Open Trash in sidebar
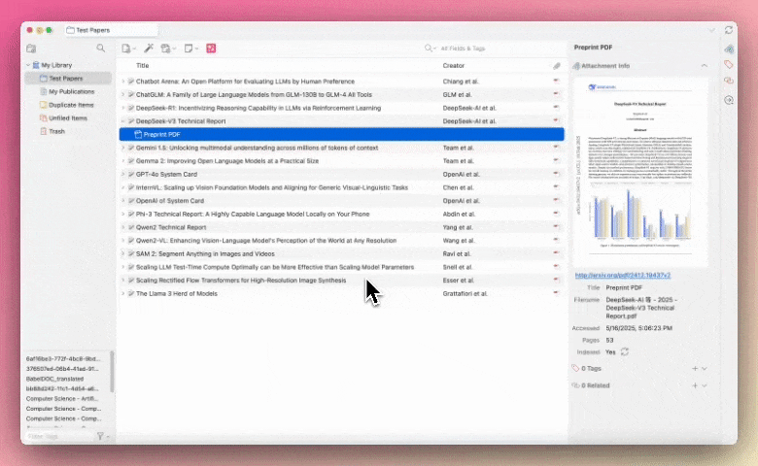The width and height of the screenshot is (758, 466). coord(68,131)
